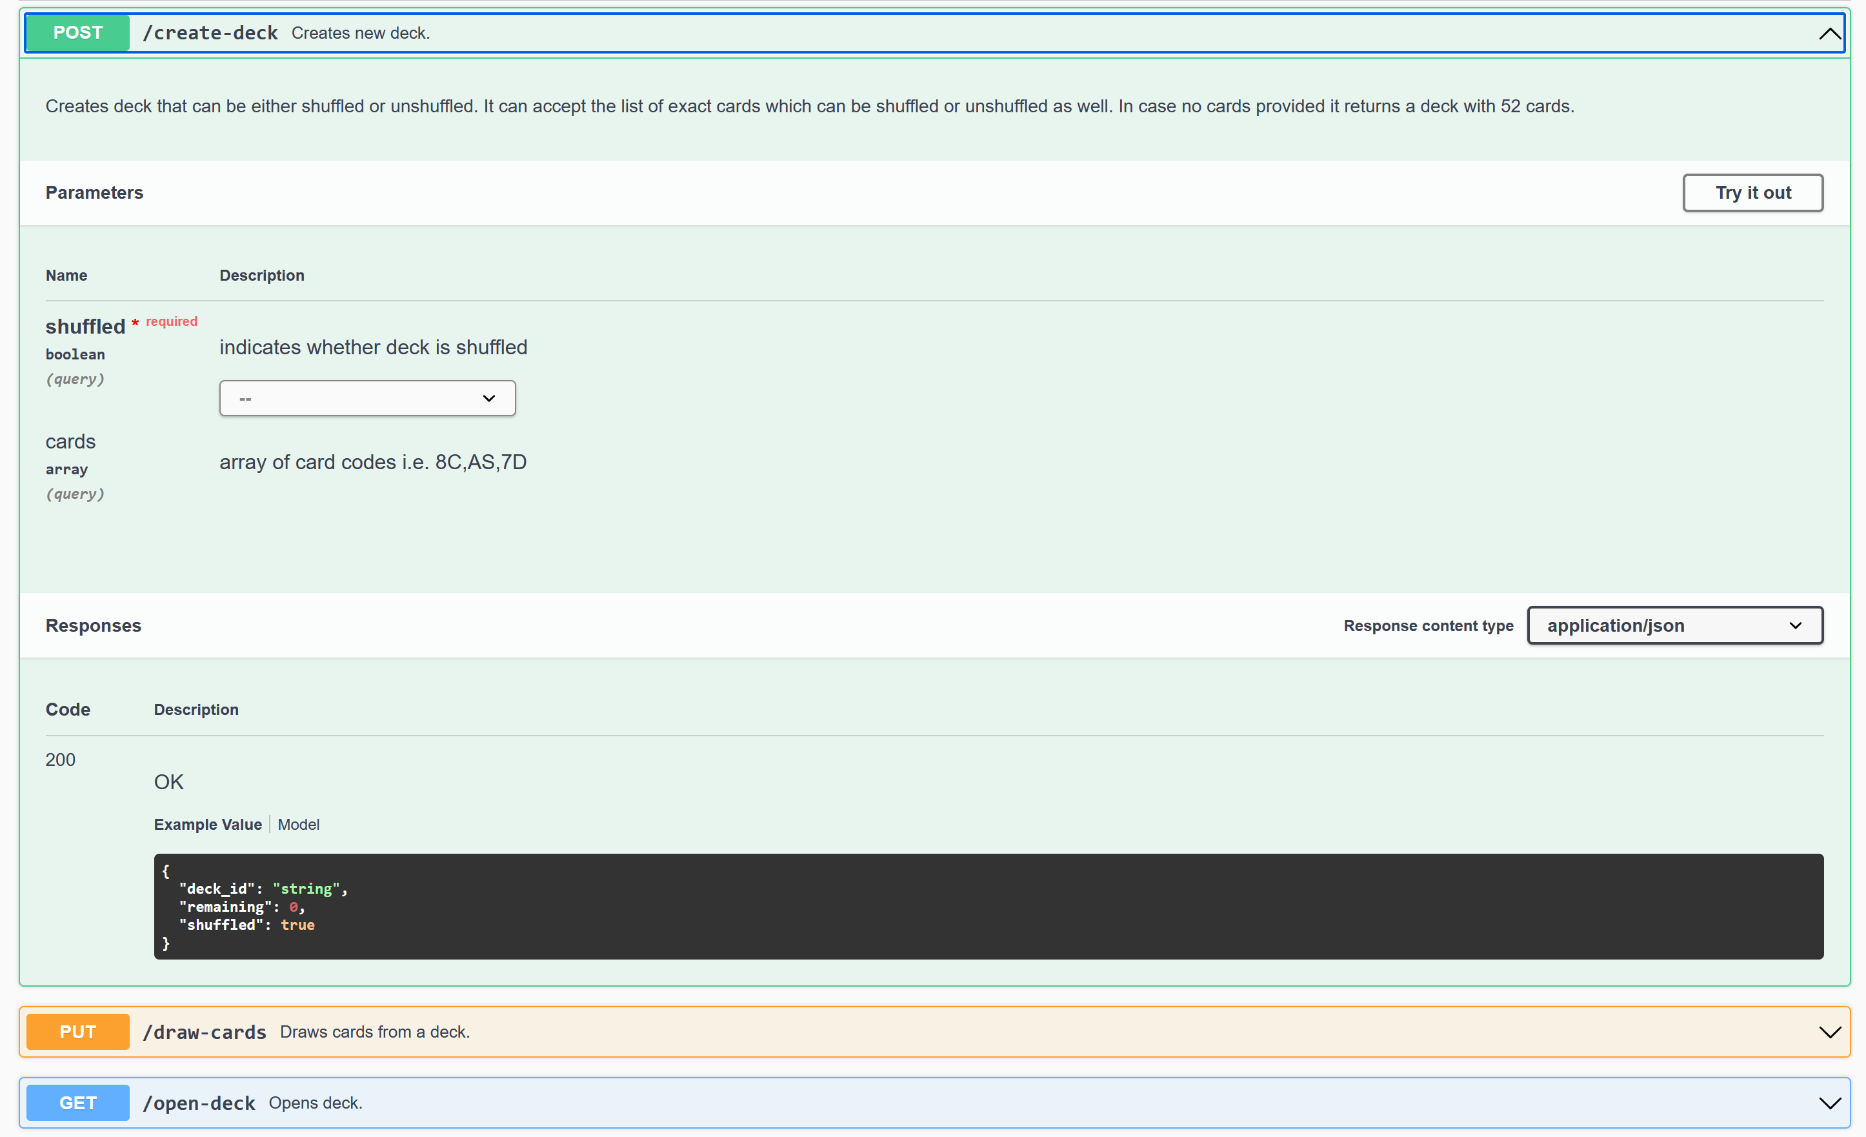Switch to the Model tab
Viewport: 1866px width, 1137px height.
coord(298,824)
